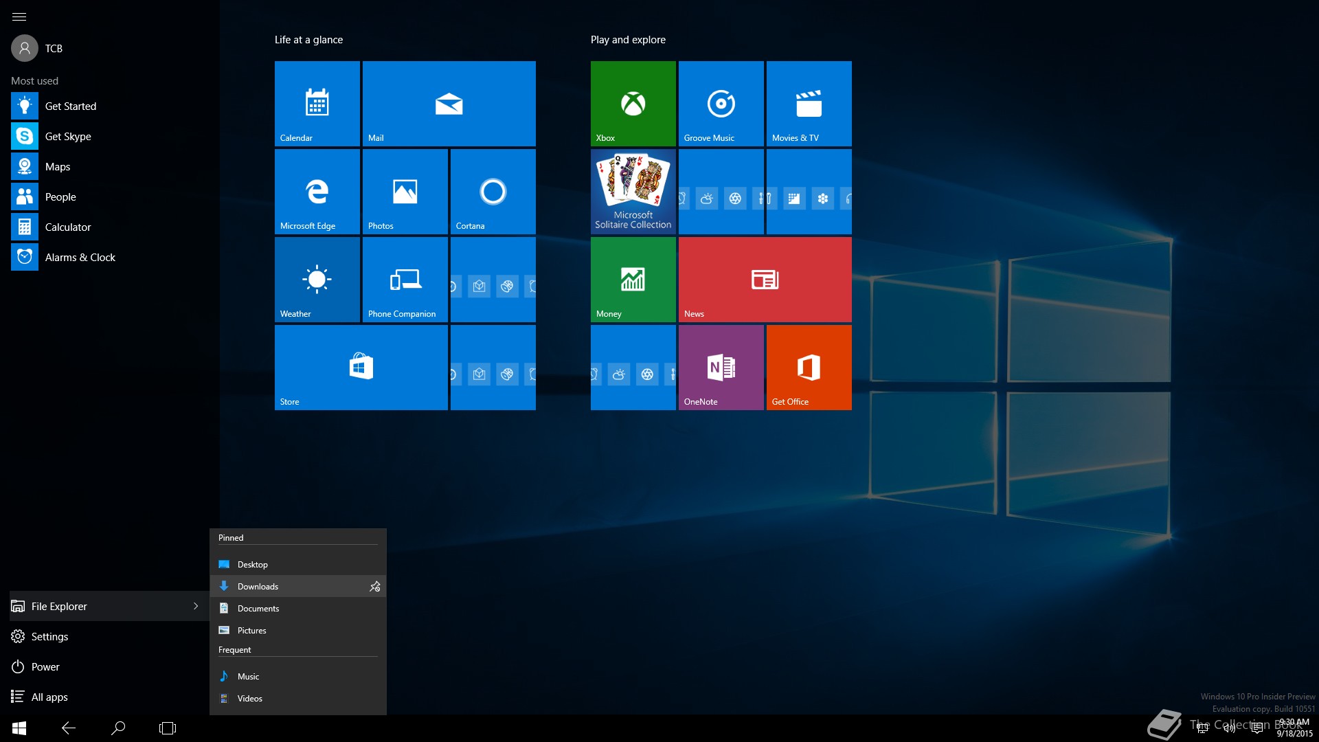Viewport: 1319px width, 742px height.
Task: Open Get Skype in Most used
Action: click(110, 136)
